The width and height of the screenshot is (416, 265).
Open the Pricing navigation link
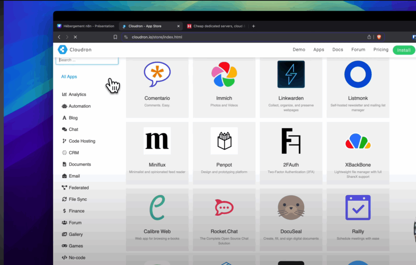point(381,50)
